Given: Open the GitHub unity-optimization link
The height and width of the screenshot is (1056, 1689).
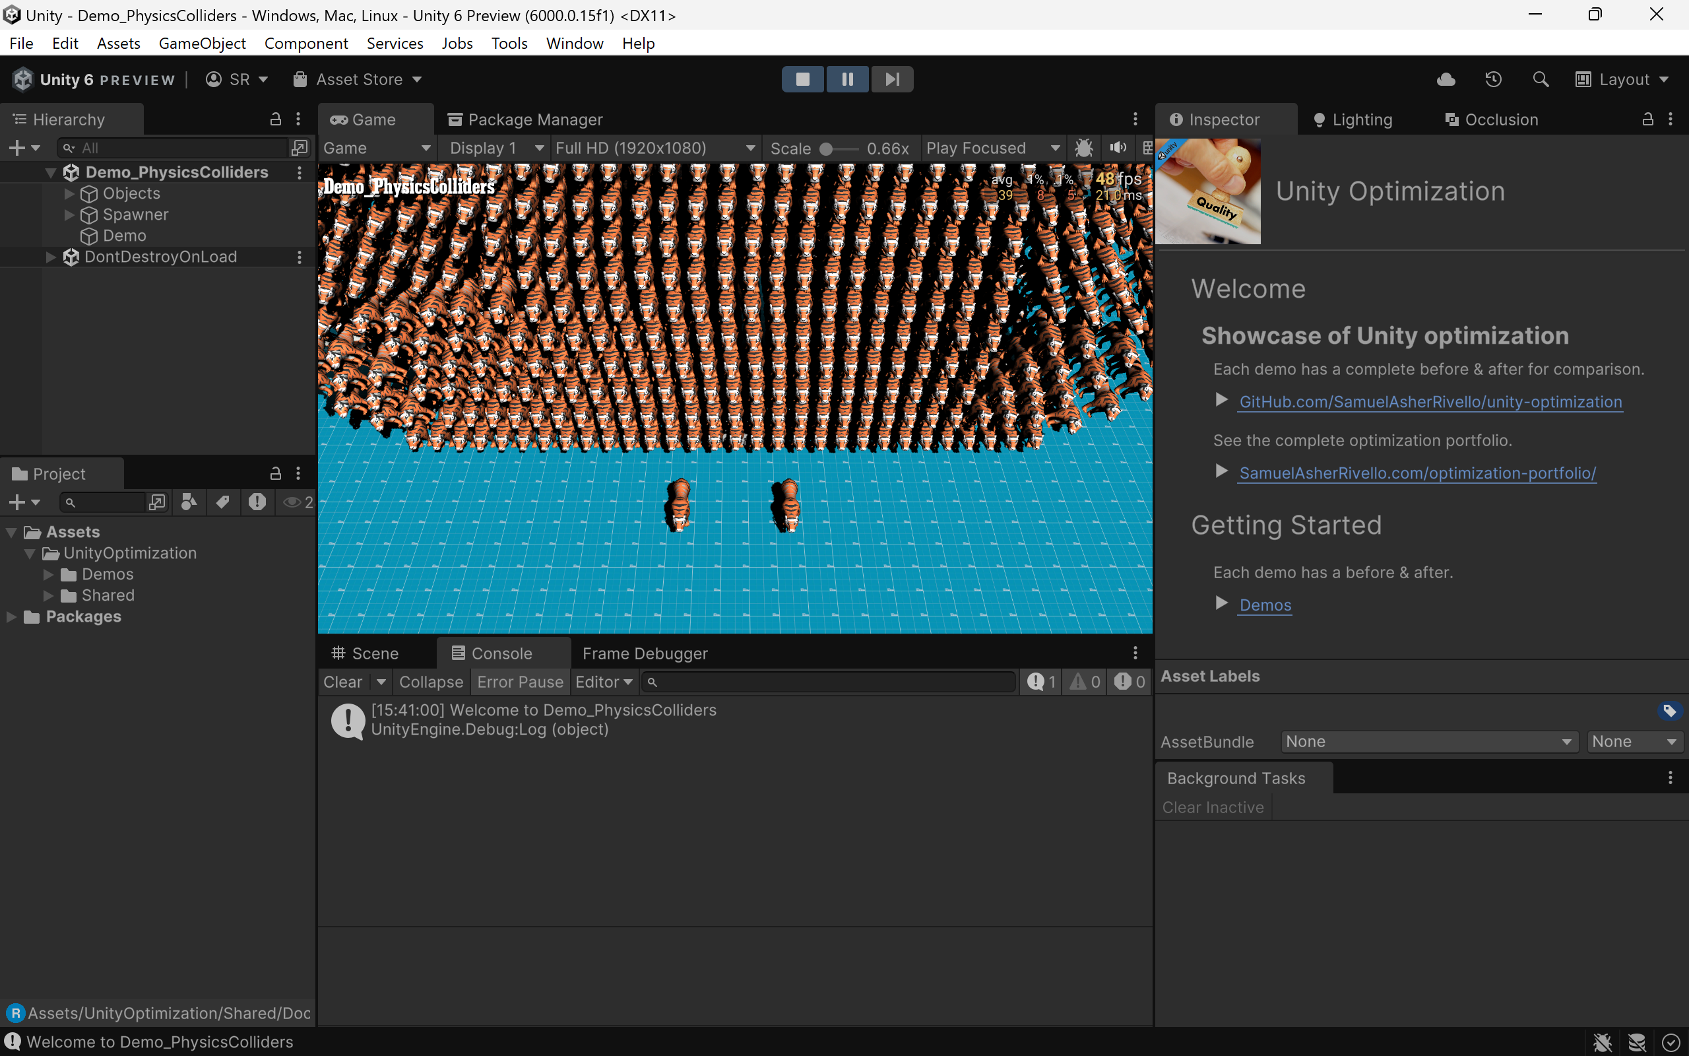Looking at the screenshot, I should click(x=1430, y=401).
